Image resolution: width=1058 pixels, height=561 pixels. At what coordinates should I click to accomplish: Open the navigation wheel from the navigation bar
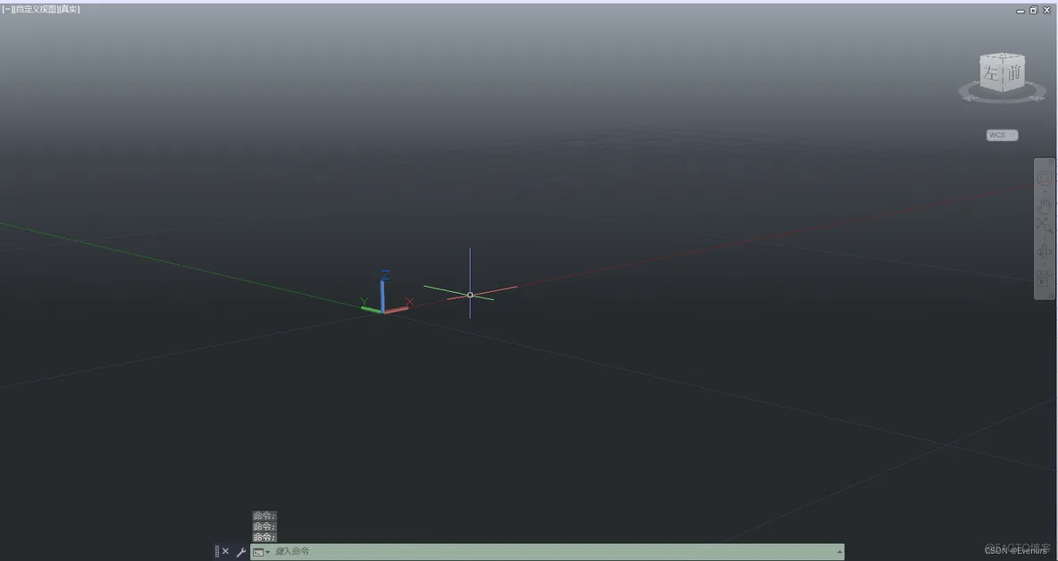[x=1044, y=178]
